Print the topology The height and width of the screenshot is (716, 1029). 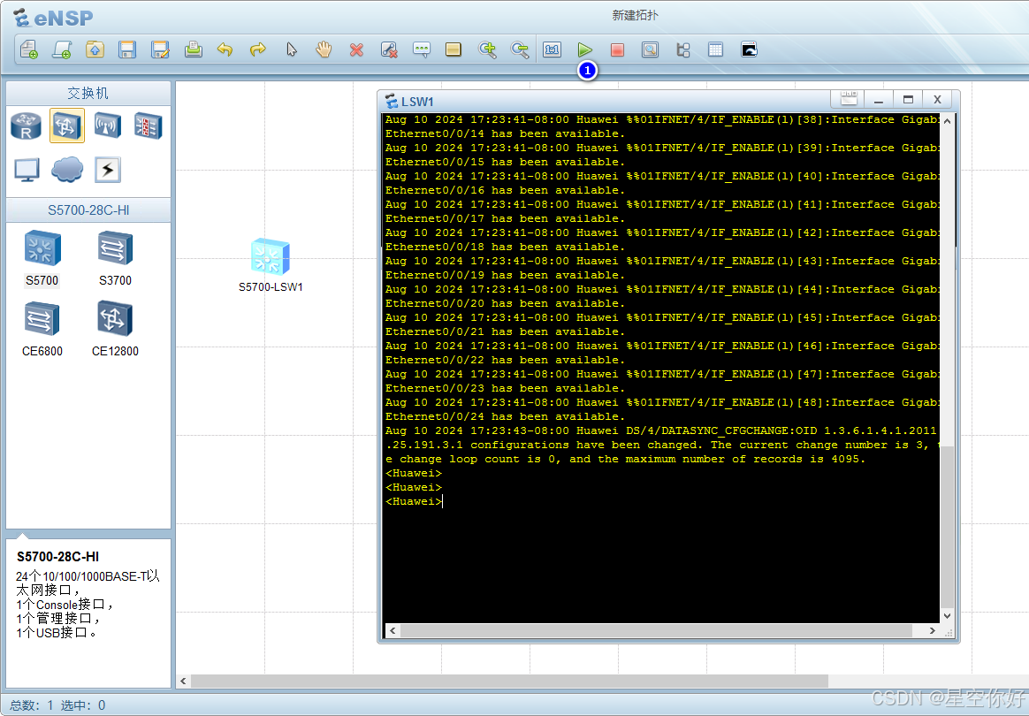point(193,50)
